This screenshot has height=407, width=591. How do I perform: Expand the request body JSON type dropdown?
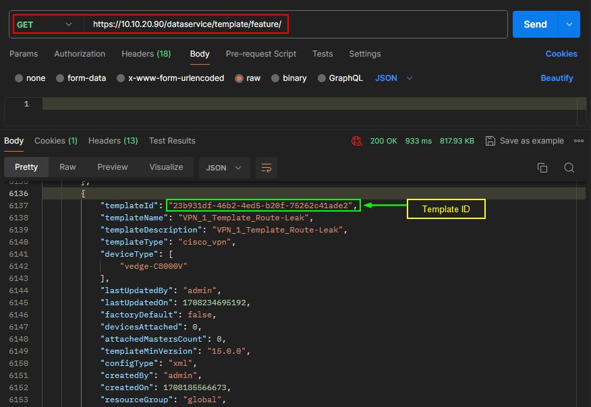pyautogui.click(x=394, y=78)
